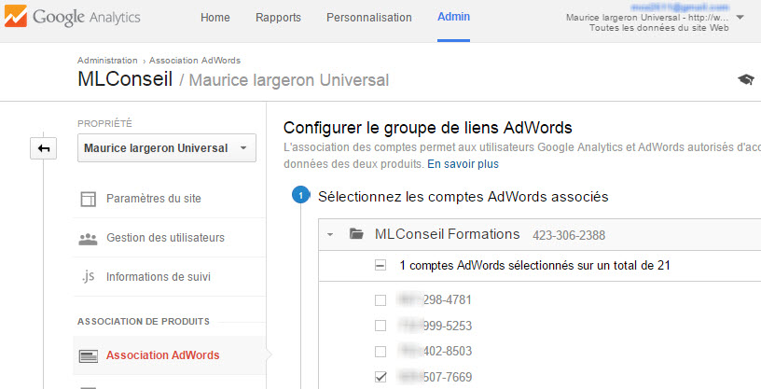Open the Rapports tab

coord(278,18)
